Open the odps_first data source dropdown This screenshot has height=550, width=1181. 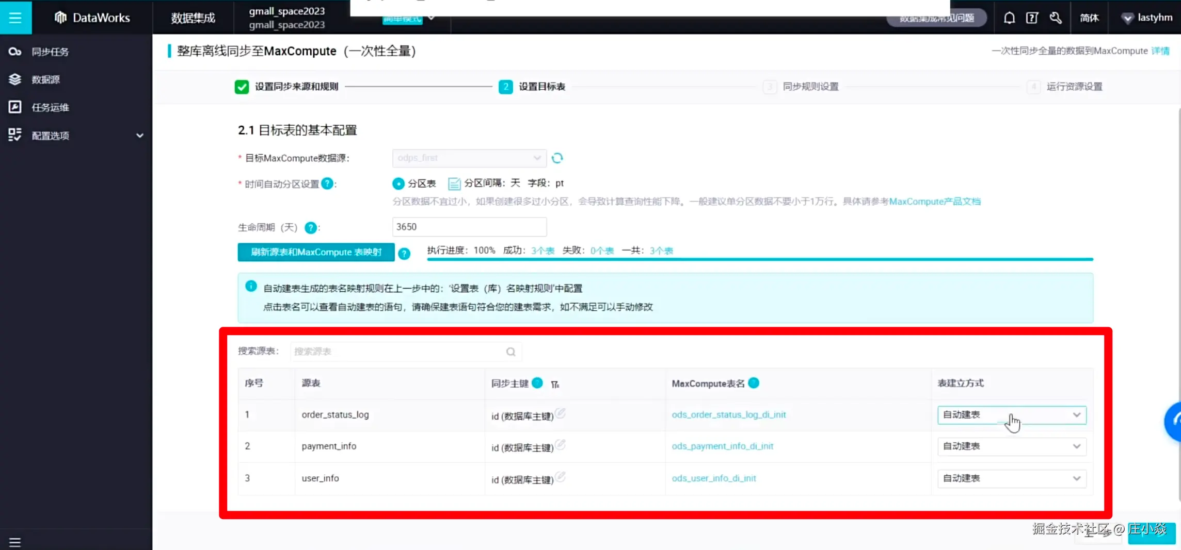tap(469, 158)
